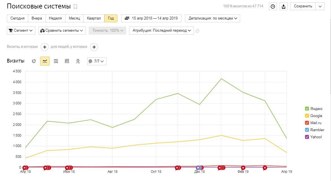Switch to stacked area chart view
The height and width of the screenshot is (181, 331).
56,61
